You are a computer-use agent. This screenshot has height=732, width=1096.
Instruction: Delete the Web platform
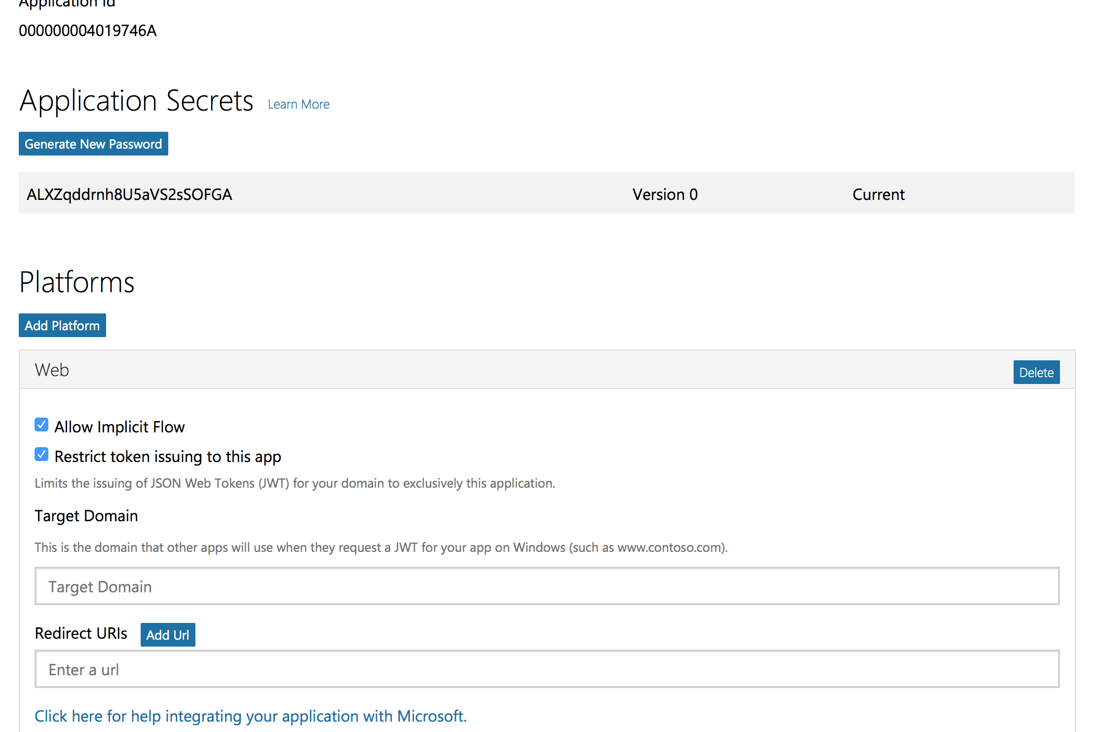pos(1036,372)
